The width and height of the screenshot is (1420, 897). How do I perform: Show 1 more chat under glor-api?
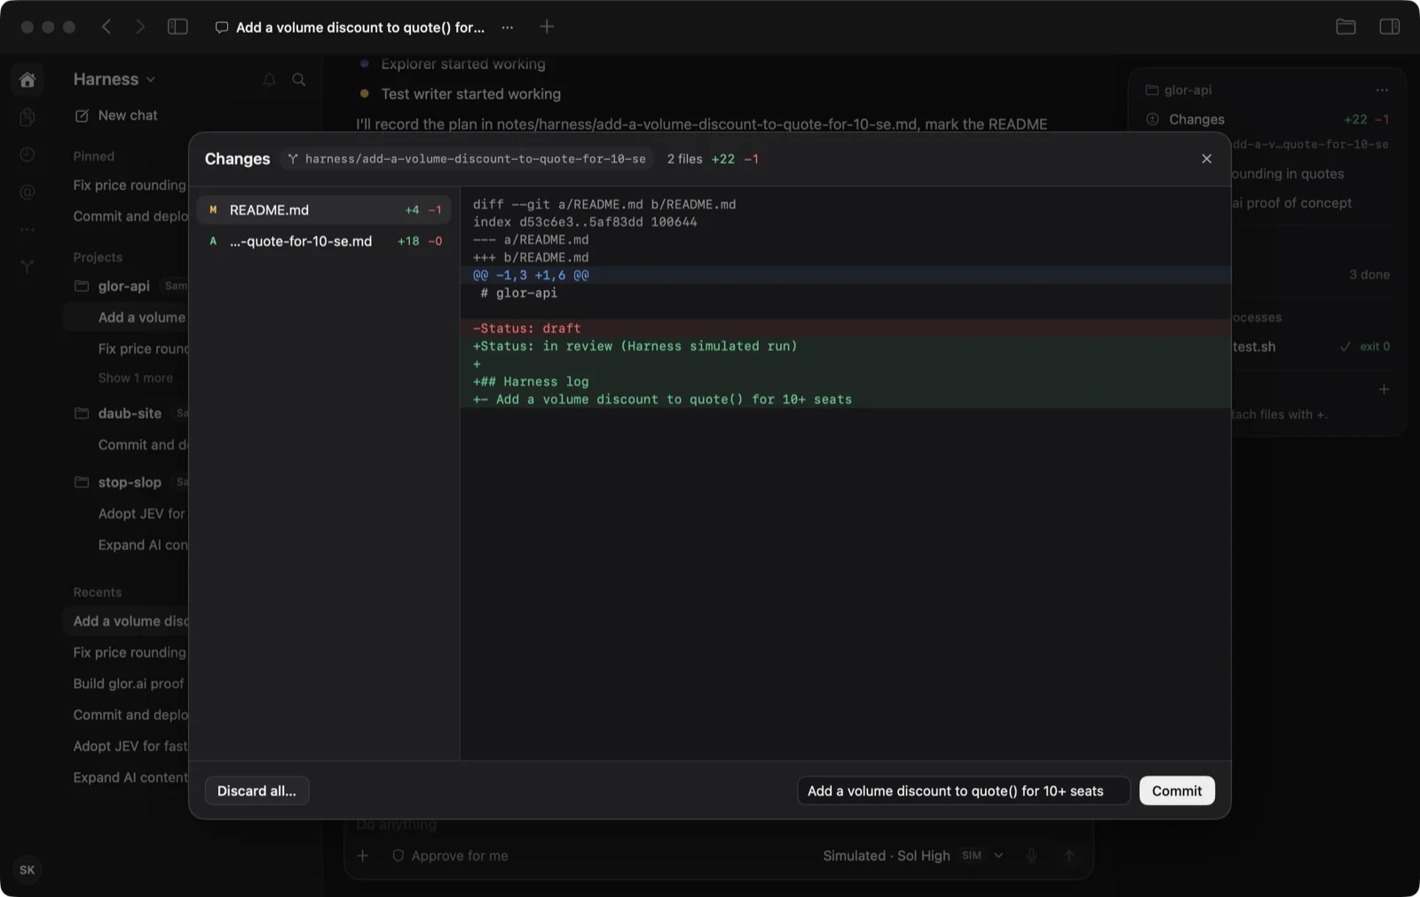[x=136, y=378]
